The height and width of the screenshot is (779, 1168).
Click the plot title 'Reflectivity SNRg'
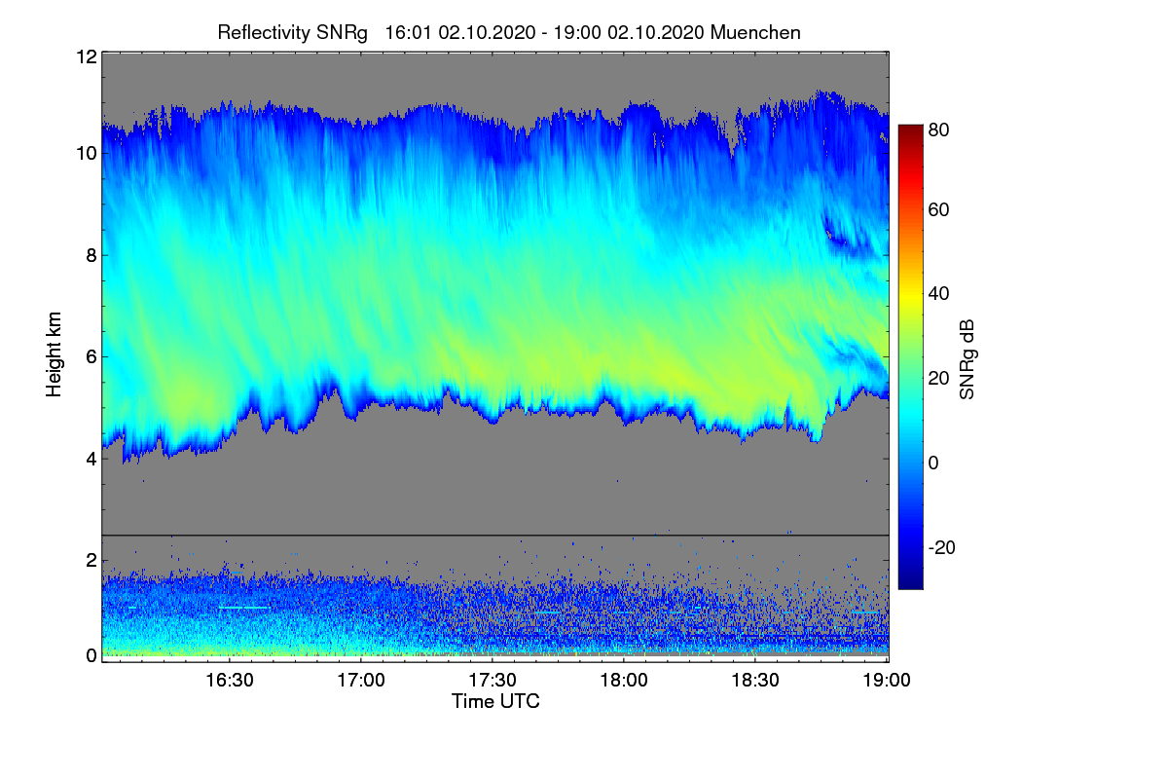[x=293, y=32]
